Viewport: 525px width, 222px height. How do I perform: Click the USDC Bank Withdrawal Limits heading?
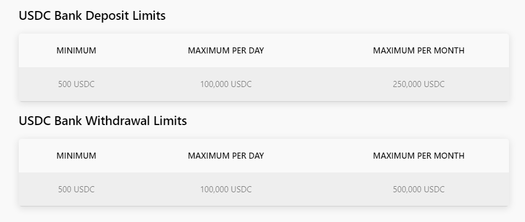point(103,121)
